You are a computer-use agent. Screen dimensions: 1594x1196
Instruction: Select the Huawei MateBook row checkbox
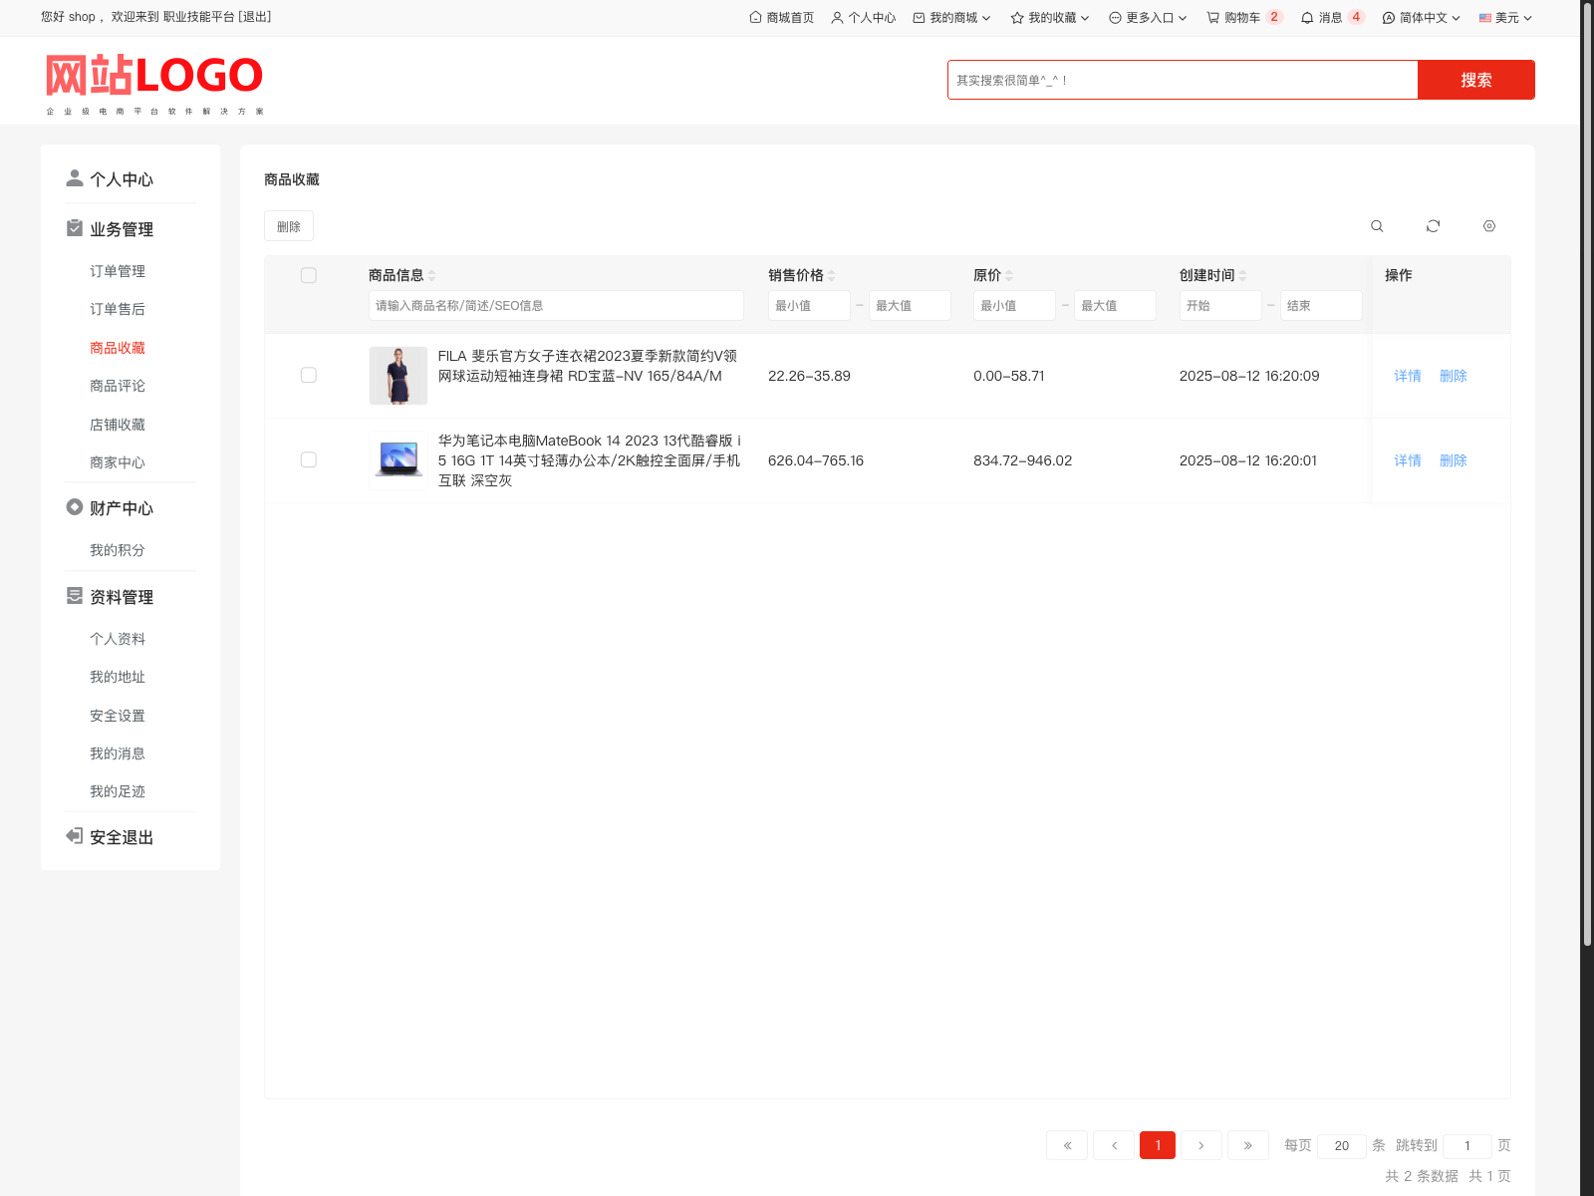309,460
